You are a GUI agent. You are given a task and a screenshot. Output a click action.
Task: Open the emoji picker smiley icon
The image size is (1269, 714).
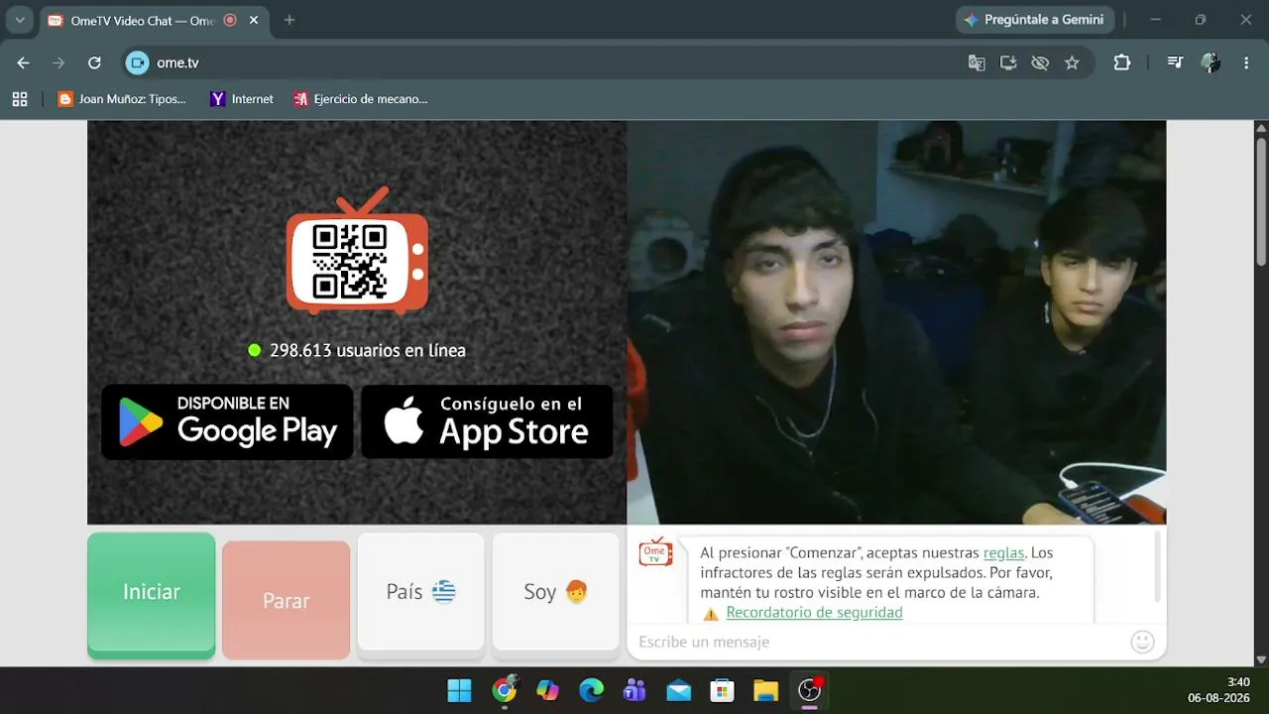1142,642
